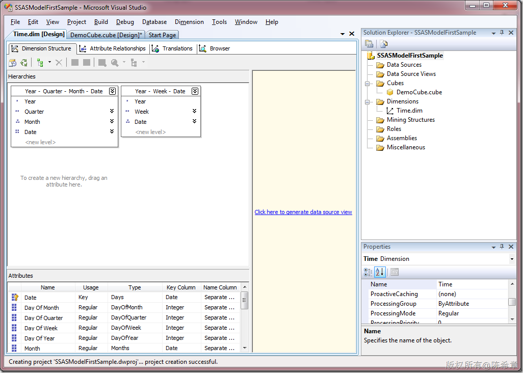523x373 pixels.
Task: Click the green hierarchy-tree toolbar icon
Action: pos(40,62)
